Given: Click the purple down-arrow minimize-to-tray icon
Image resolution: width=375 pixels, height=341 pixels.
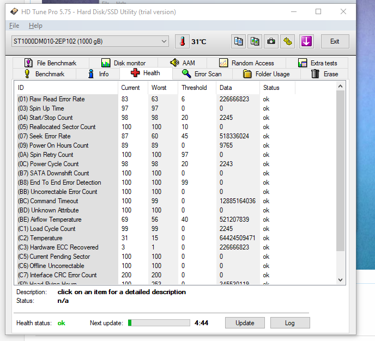Looking at the screenshot, I should point(306,41).
